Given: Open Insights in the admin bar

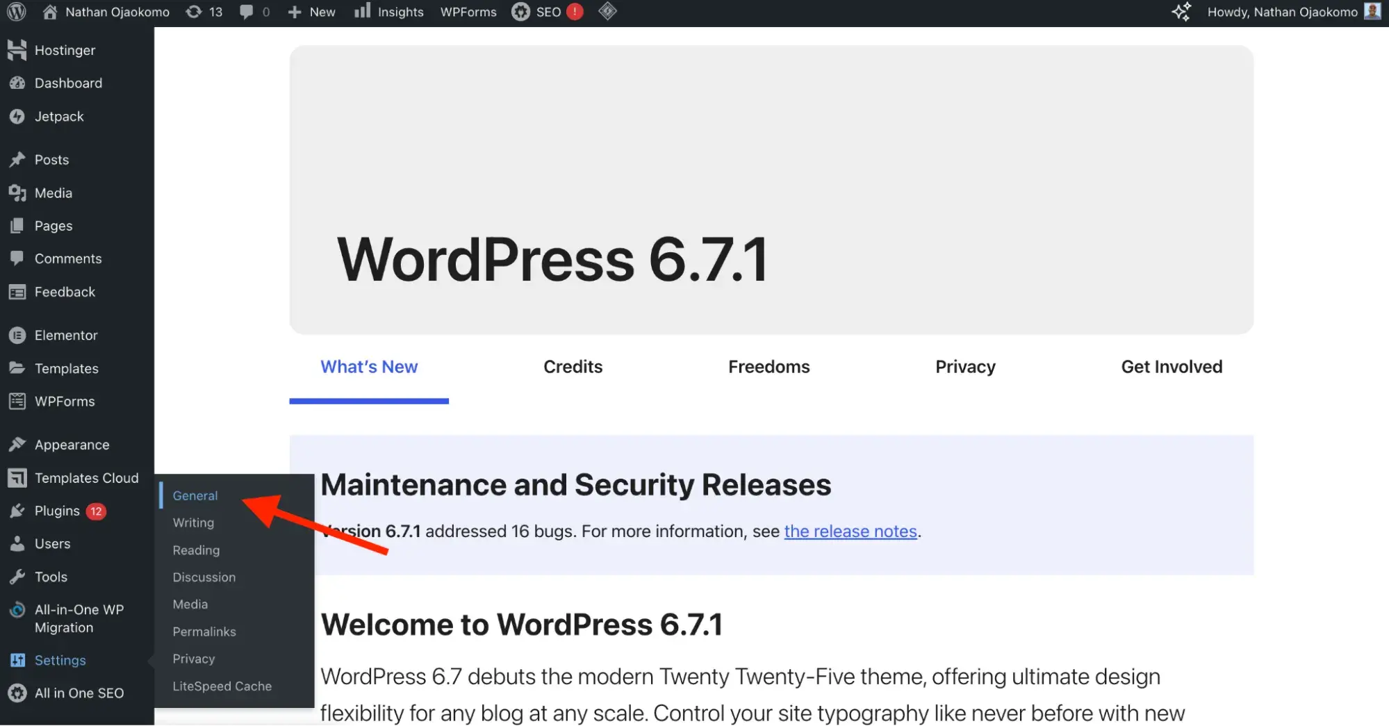Looking at the screenshot, I should tap(401, 12).
